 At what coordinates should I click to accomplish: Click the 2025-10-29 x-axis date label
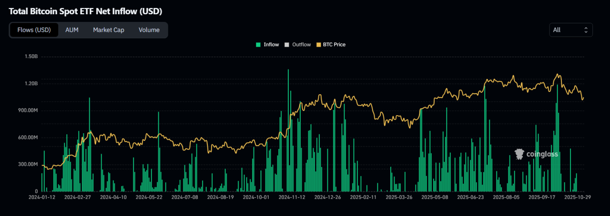pos(577,196)
